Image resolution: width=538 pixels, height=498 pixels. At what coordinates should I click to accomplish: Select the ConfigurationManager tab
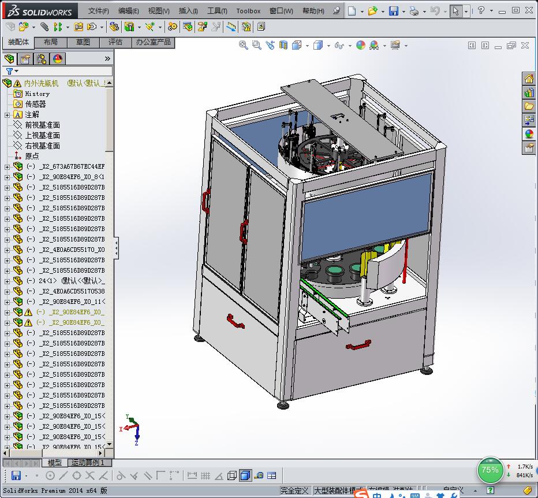42,59
